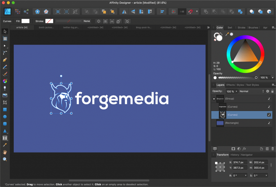Select the Pen tool
276x187 pixels.
(x=5, y=60)
